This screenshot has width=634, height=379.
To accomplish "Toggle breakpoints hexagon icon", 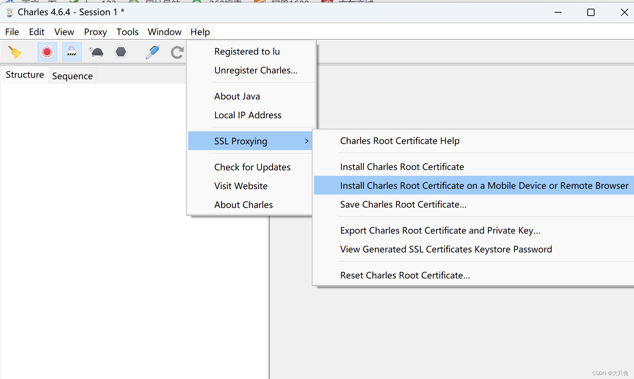I will (x=121, y=52).
